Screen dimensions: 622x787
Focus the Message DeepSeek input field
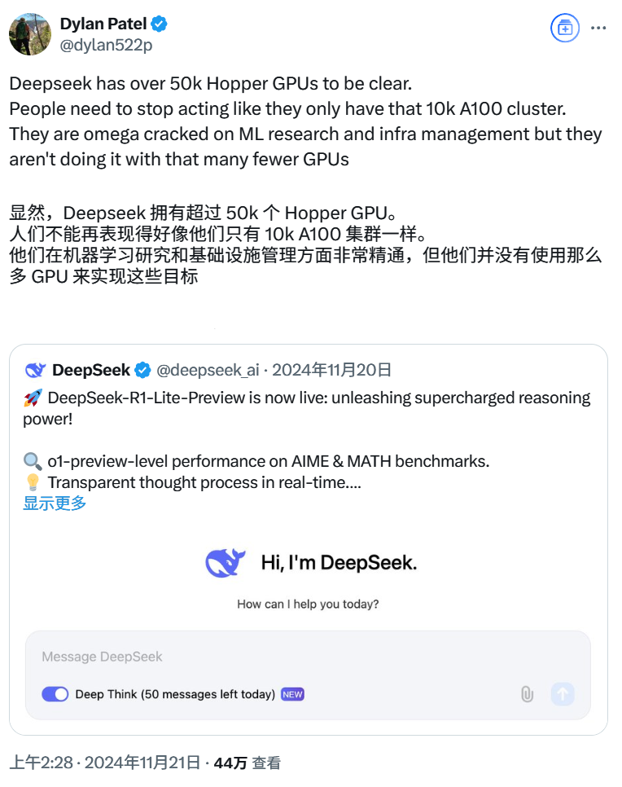(308, 657)
